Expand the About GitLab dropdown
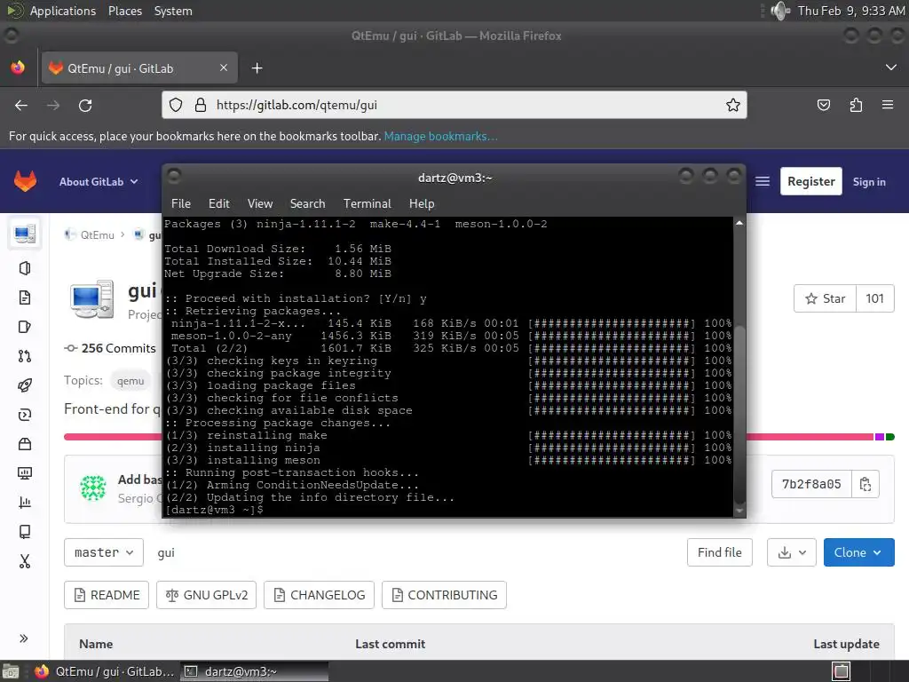 pos(98,181)
